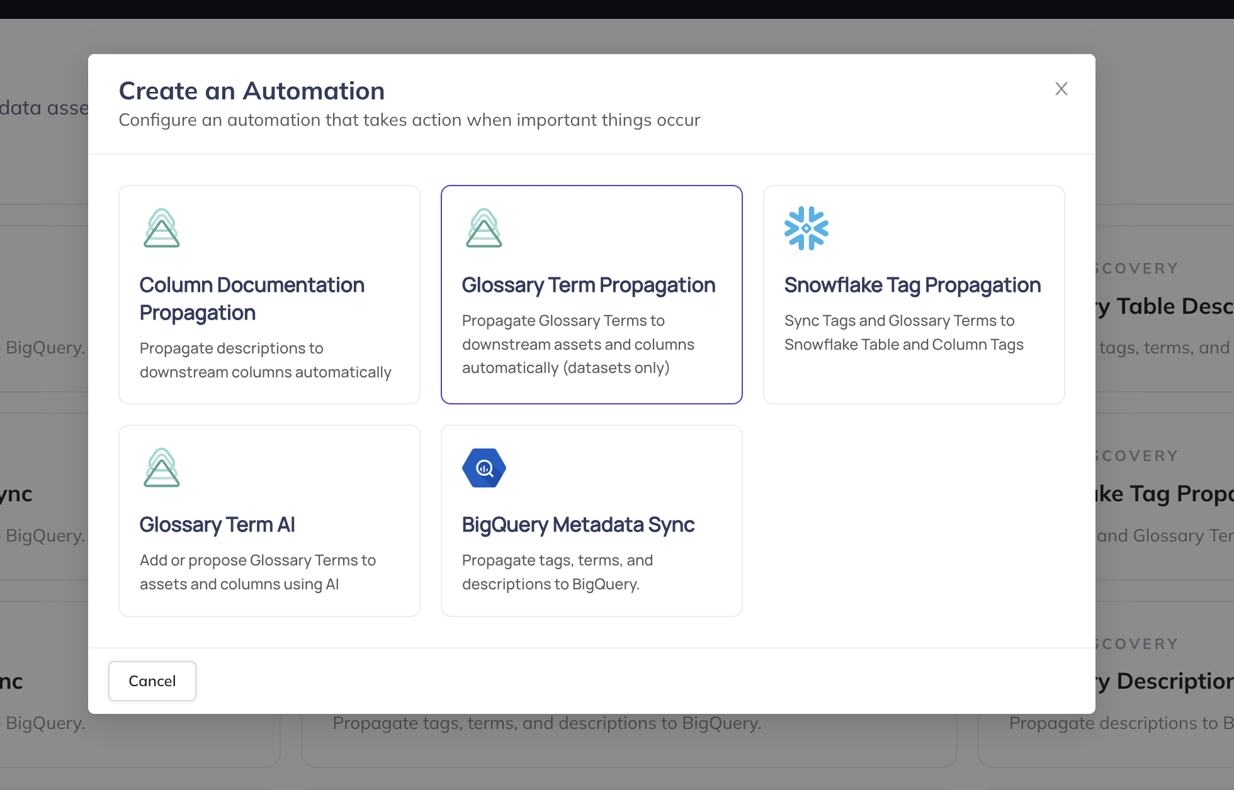Click the Snowflake logo icon

806,228
